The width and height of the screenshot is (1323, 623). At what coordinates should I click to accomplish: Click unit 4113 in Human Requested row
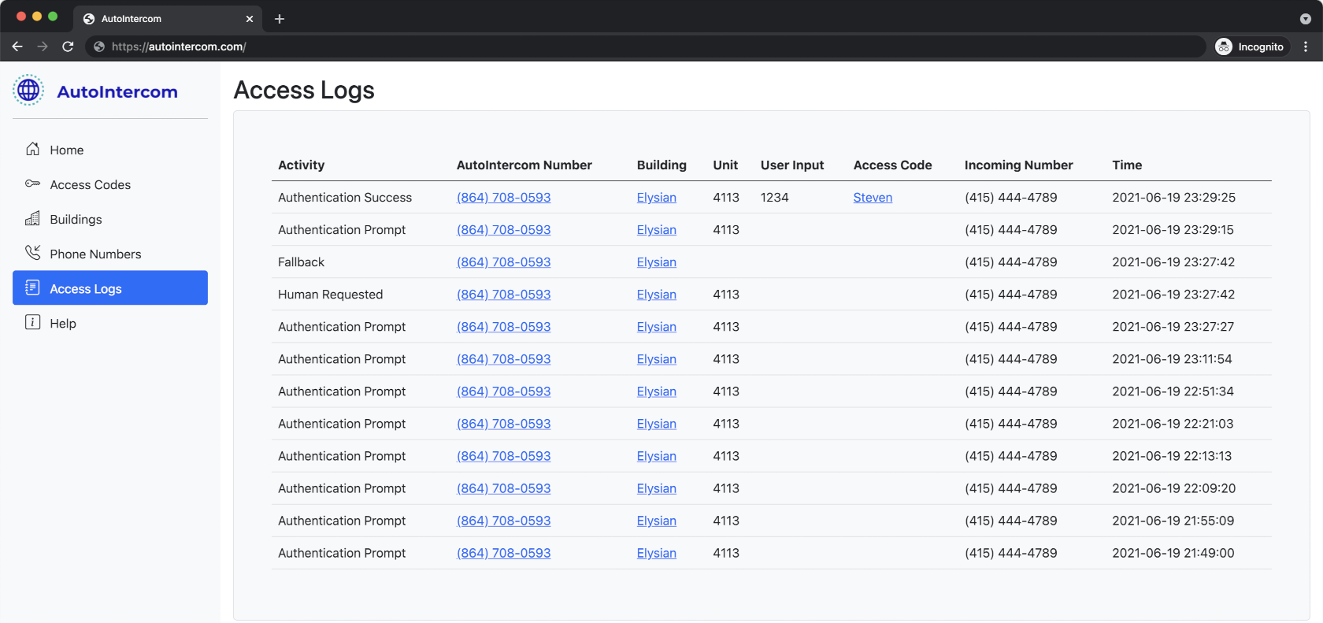click(x=726, y=295)
